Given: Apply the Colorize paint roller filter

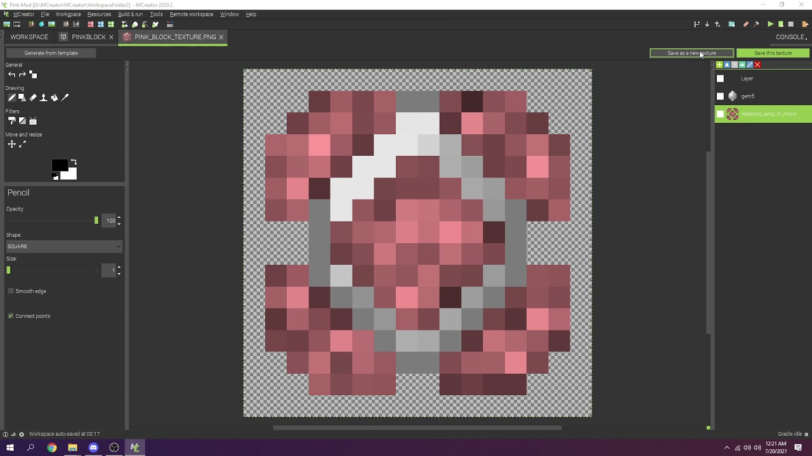Looking at the screenshot, I should pyautogui.click(x=11, y=121).
